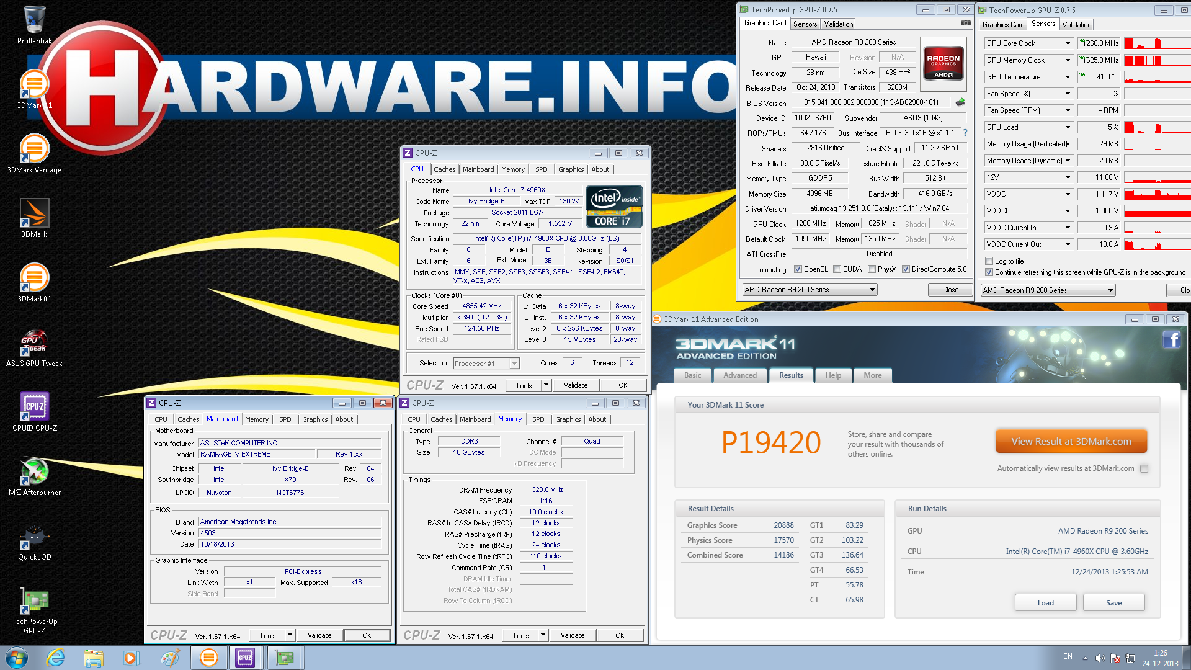Image resolution: width=1191 pixels, height=670 pixels.
Task: Click the volume speaker tray icon
Action: (x=1100, y=658)
